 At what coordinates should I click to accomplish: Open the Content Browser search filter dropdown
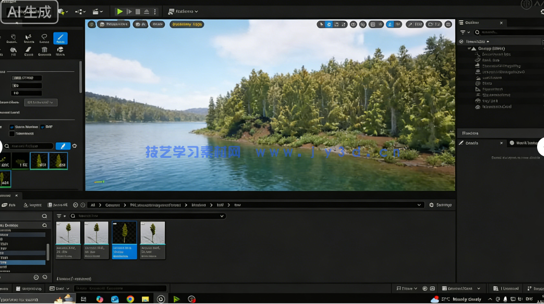[59, 215]
